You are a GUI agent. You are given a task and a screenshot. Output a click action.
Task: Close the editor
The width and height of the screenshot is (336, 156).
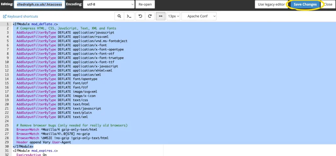(x=328, y=4)
